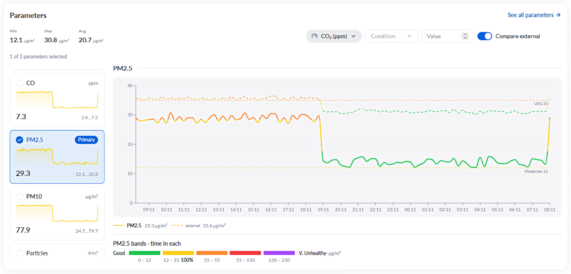The height and width of the screenshot is (274, 571).
Task: Click the CO range 3.4…7.5 text
Action: 89,118
